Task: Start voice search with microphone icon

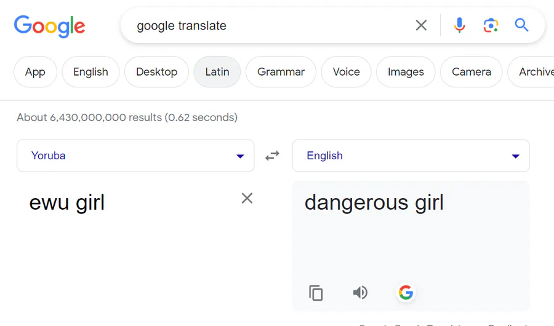Action: point(459,25)
